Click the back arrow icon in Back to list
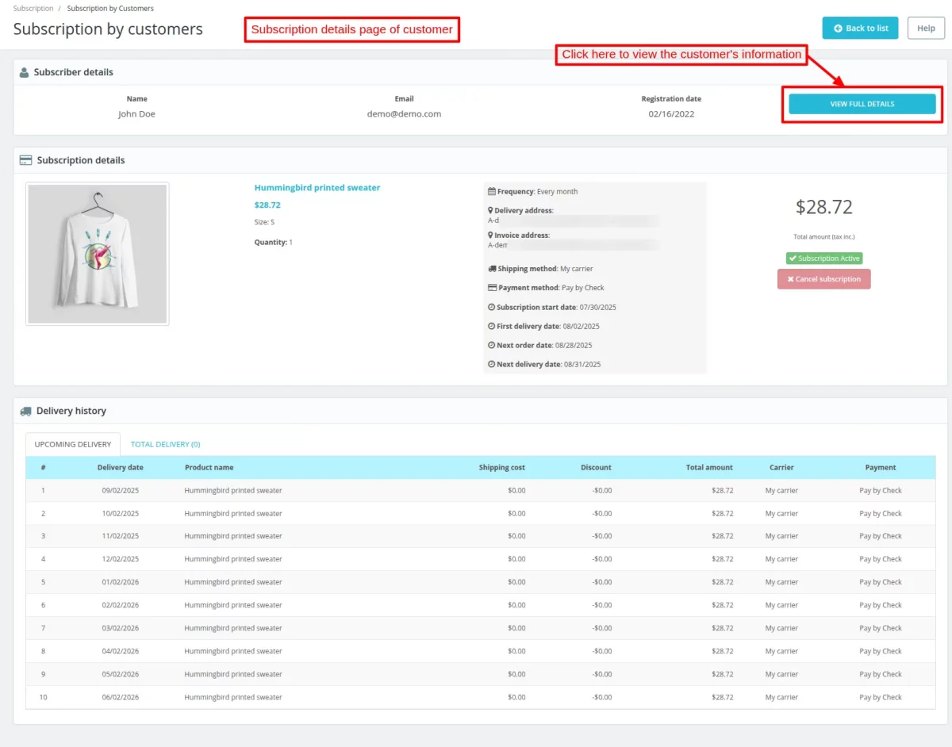This screenshot has height=747, width=952. pyautogui.click(x=840, y=28)
